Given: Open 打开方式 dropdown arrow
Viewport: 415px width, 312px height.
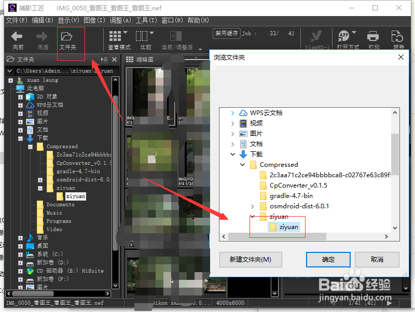Looking at the screenshot, I should pos(354,33).
